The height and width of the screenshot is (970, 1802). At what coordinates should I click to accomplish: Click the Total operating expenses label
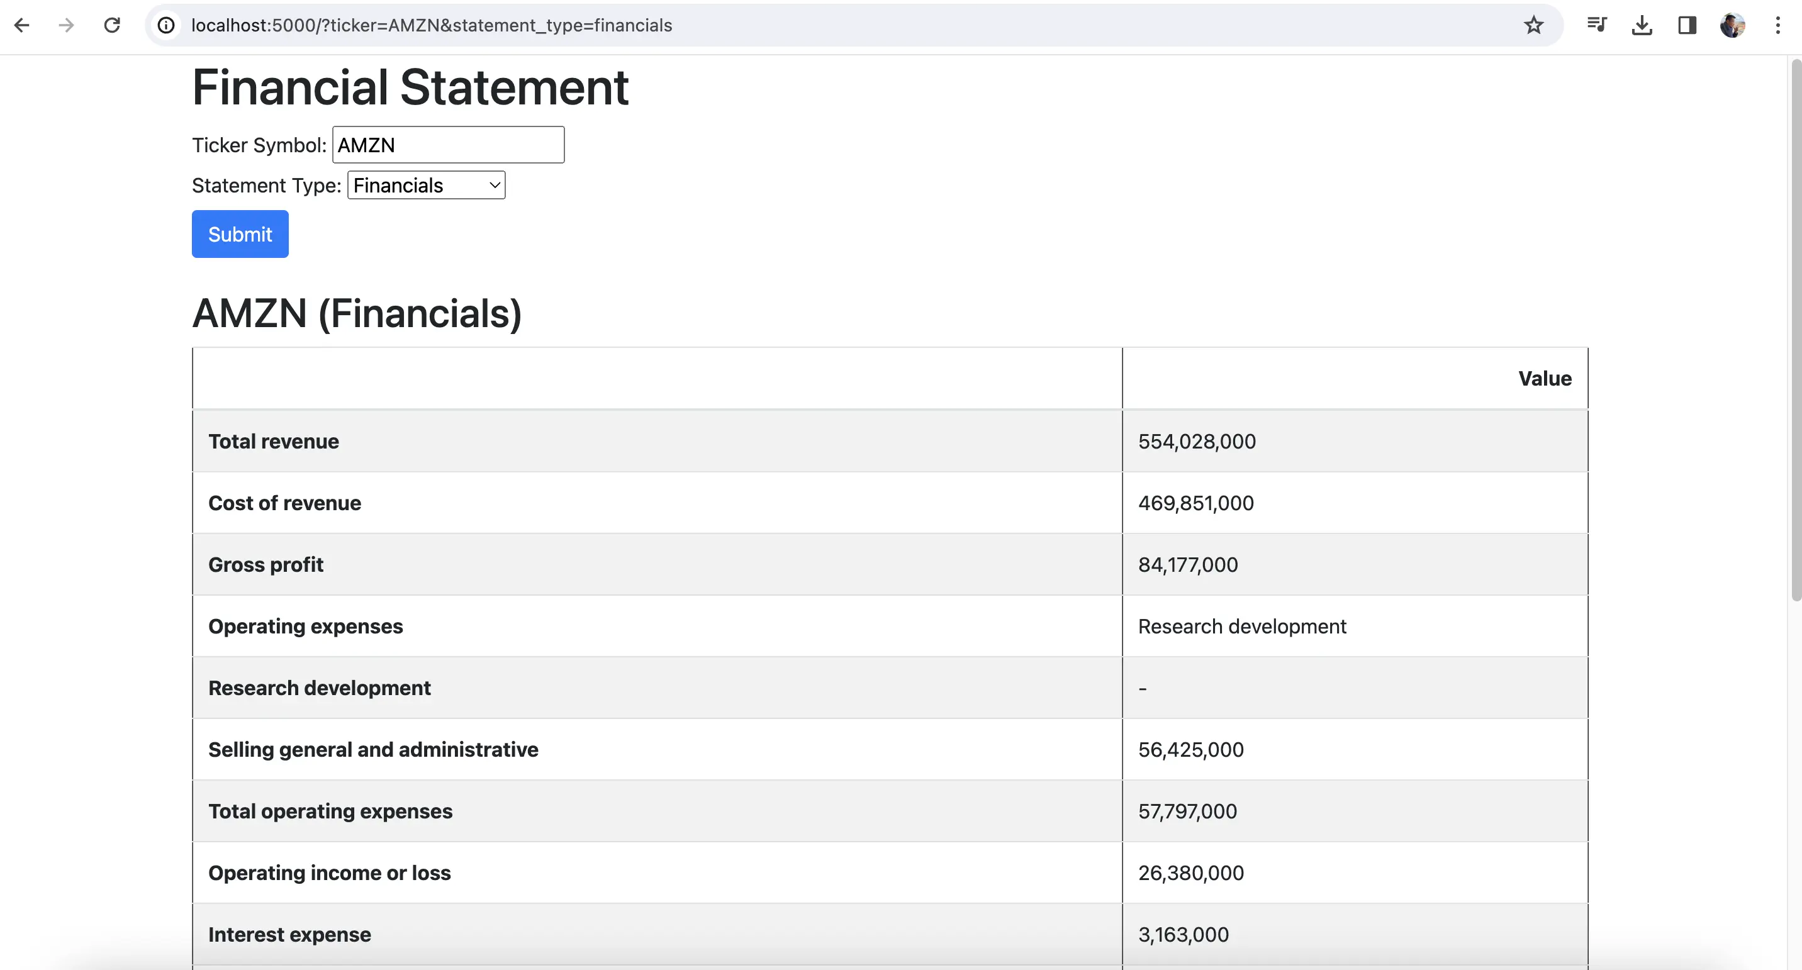[x=330, y=811]
